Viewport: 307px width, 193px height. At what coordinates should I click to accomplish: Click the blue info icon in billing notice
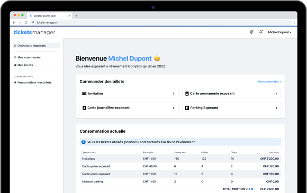(x=83, y=142)
